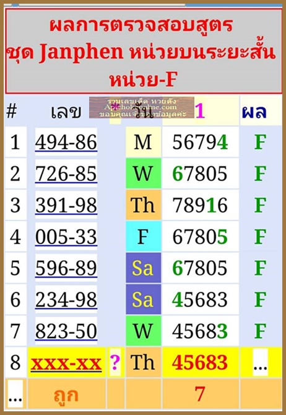Screen dimensions: 286x415
Task: Open the 823-50 number link
Action: coord(66,331)
